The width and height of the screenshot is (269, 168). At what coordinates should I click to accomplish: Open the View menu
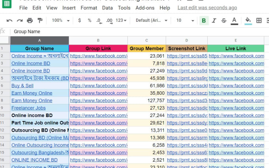(x=52, y=8)
